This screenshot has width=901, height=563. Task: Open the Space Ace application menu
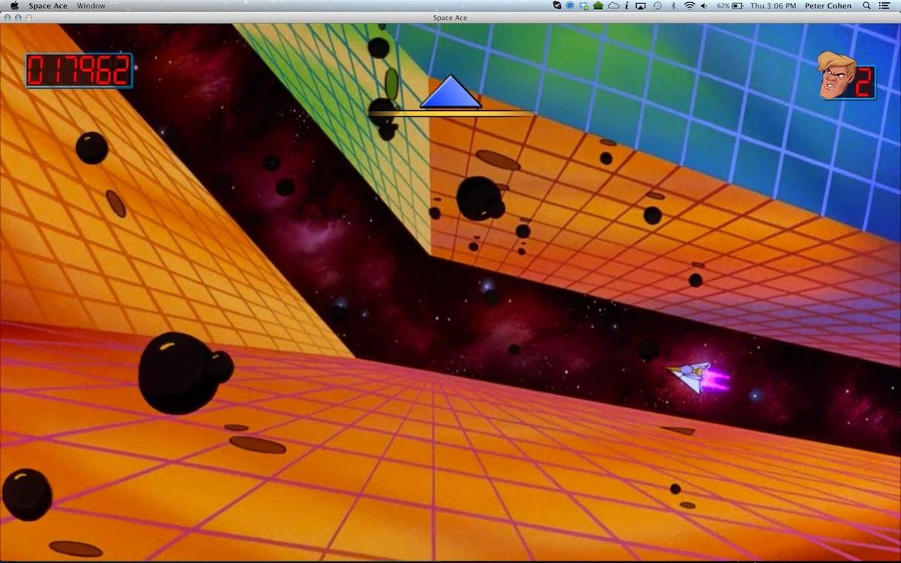pos(47,5)
